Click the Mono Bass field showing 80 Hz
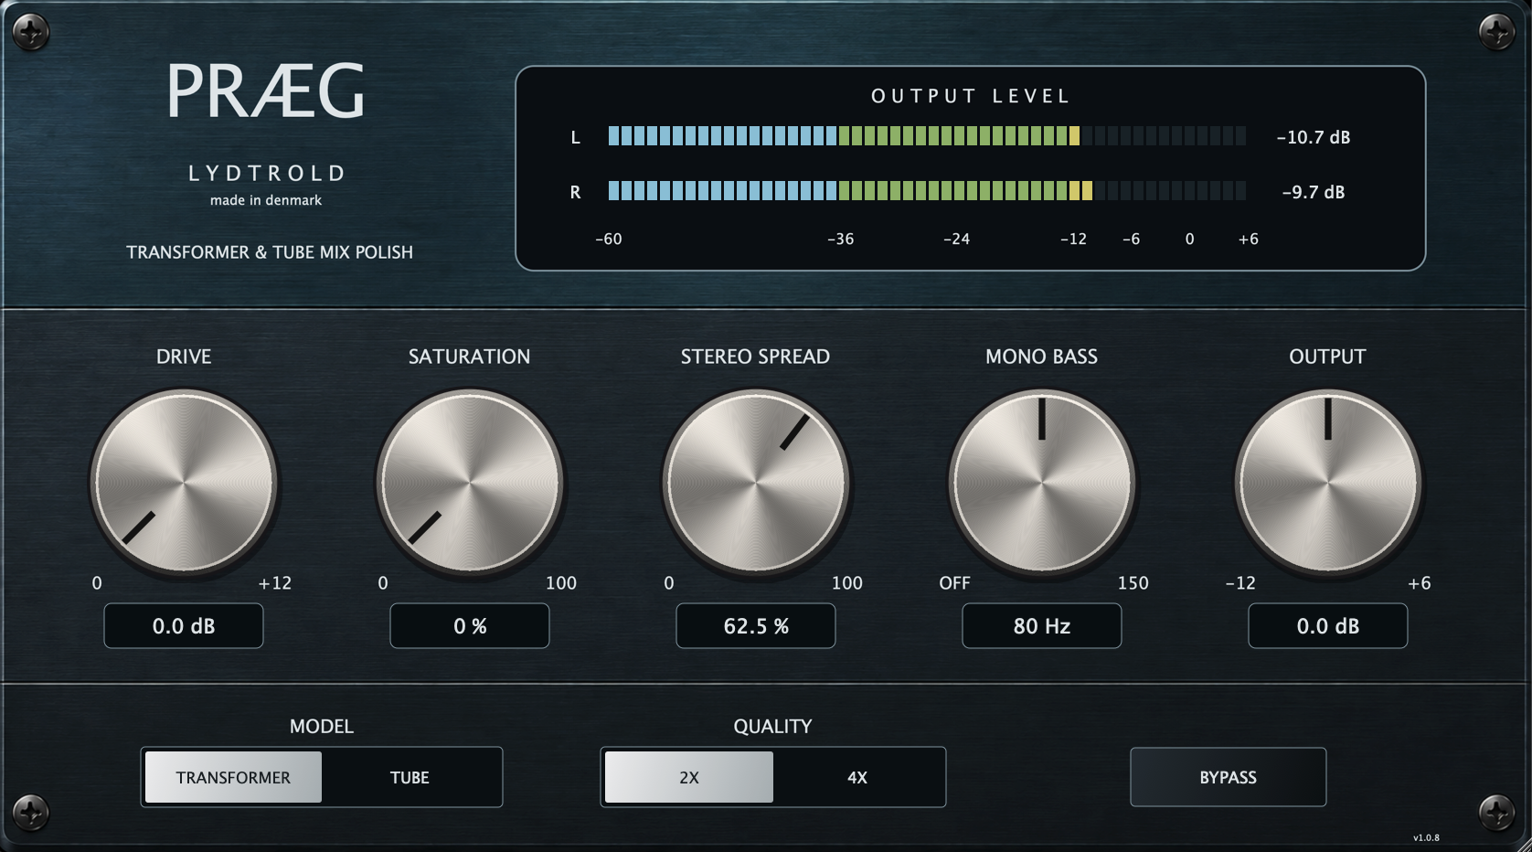Viewport: 1532px width, 852px height. [1042, 626]
